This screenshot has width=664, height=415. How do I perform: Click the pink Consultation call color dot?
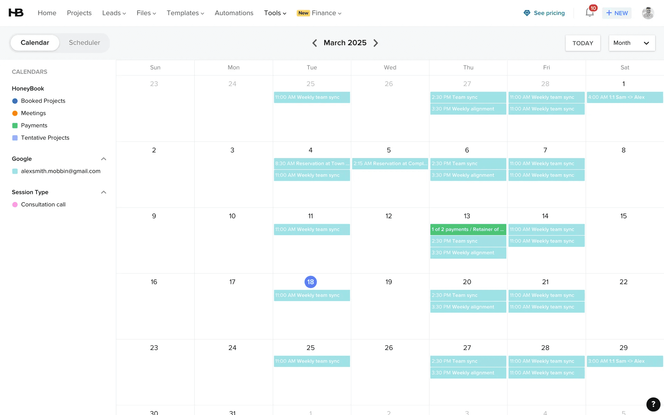15,205
